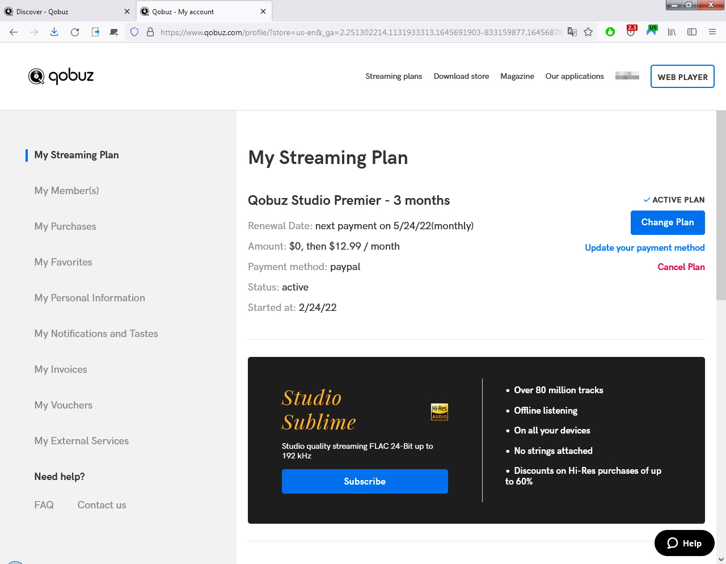
Task: Click the red Cancel Plan link
Action: tap(681, 267)
